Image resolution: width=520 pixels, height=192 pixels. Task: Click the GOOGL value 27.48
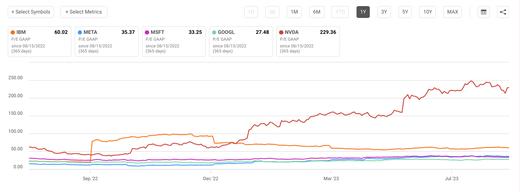coord(262,32)
